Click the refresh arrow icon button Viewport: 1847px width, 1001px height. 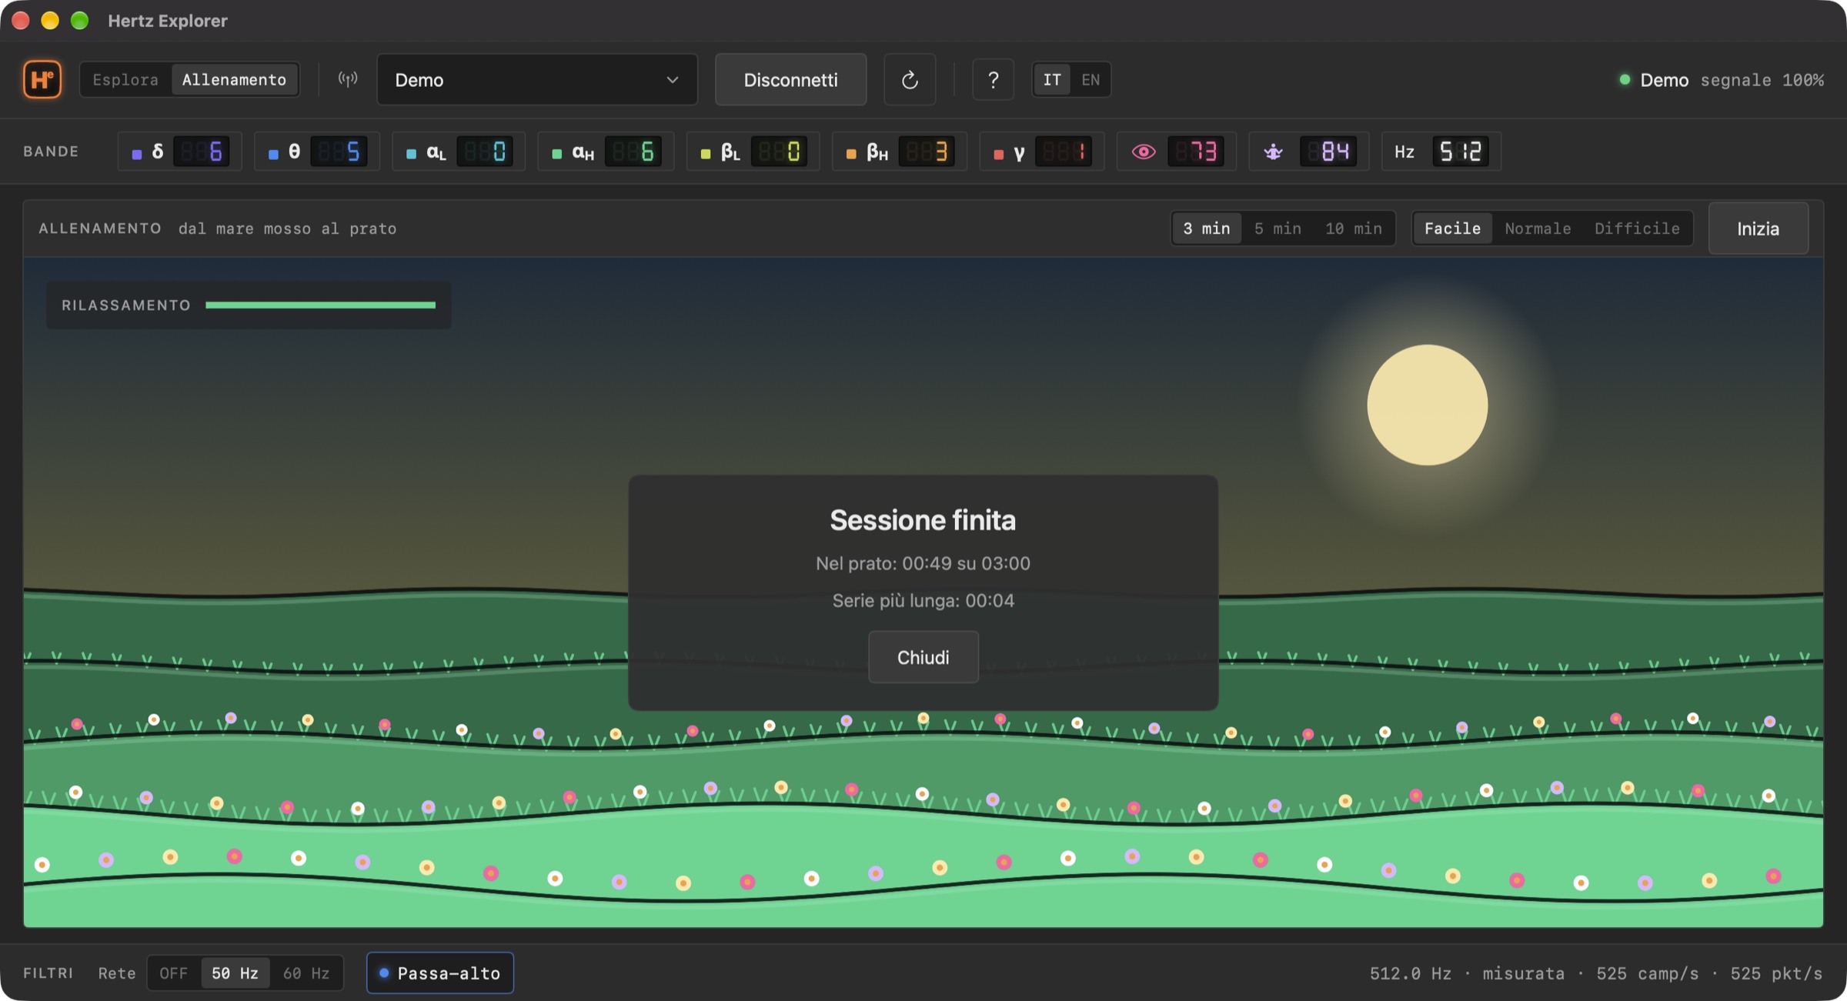pos(910,79)
